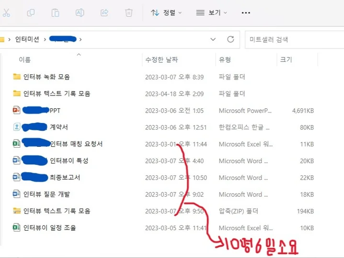Image resolution: width=344 pixels, height=258 pixels.
Task: Click the Rename icon in toolbar
Action: [80, 13]
